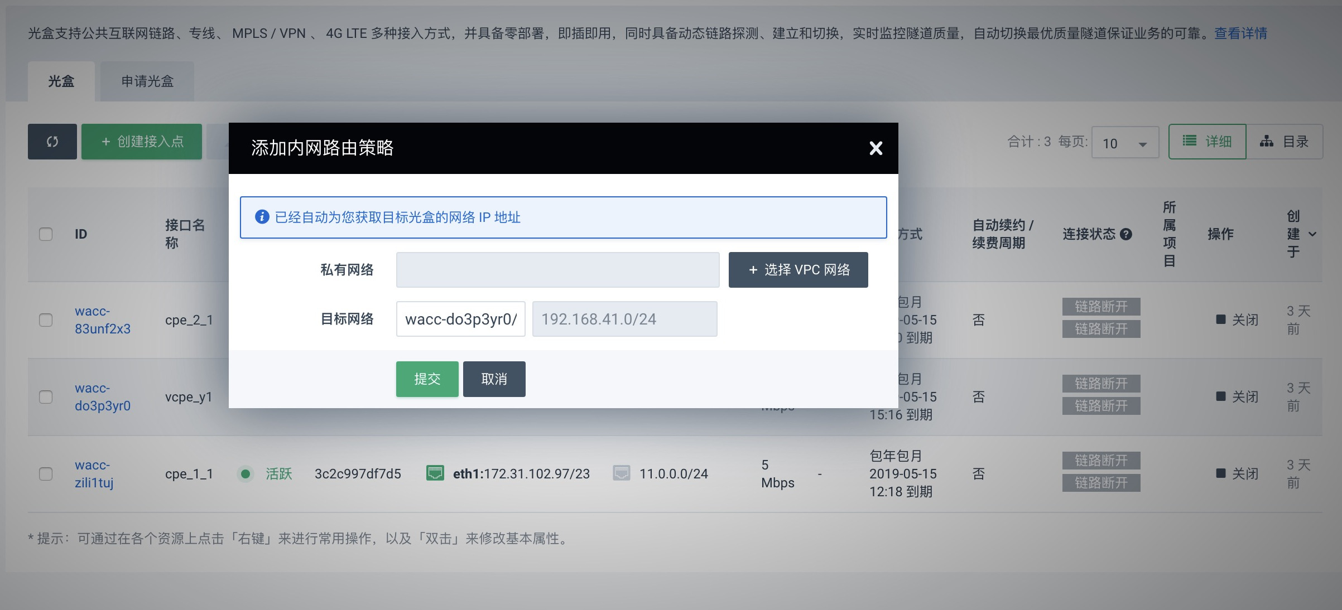Switch to 目录 directory view
Screen dimensions: 1342x610
pyautogui.click(x=1284, y=142)
